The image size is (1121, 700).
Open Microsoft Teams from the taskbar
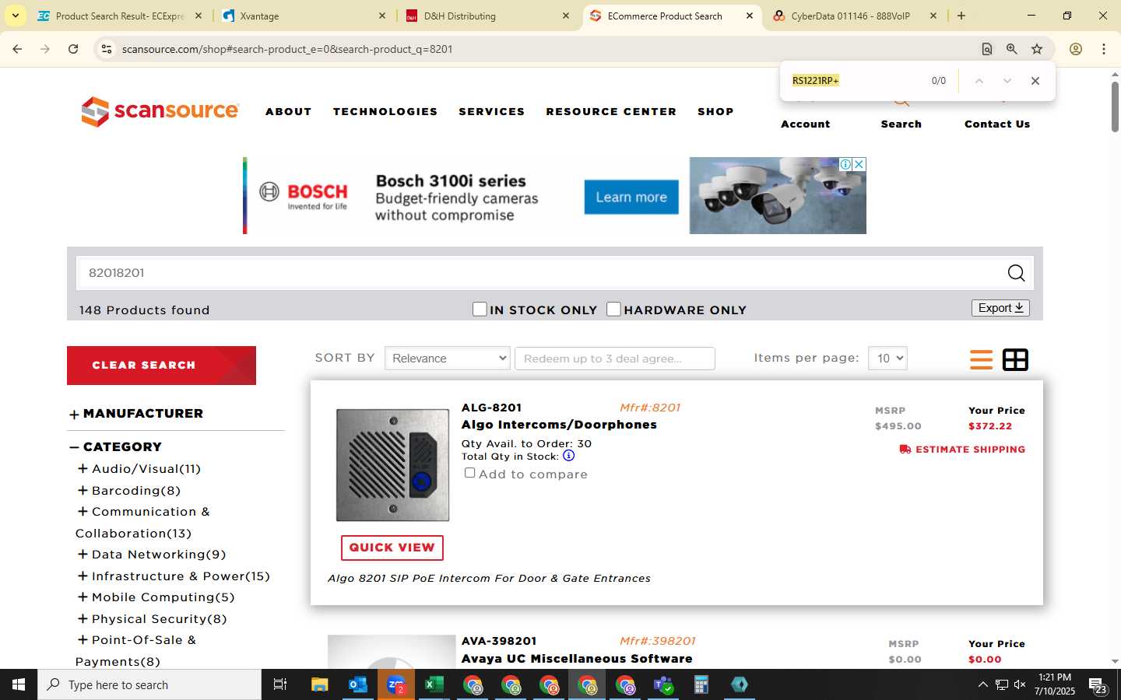click(662, 684)
